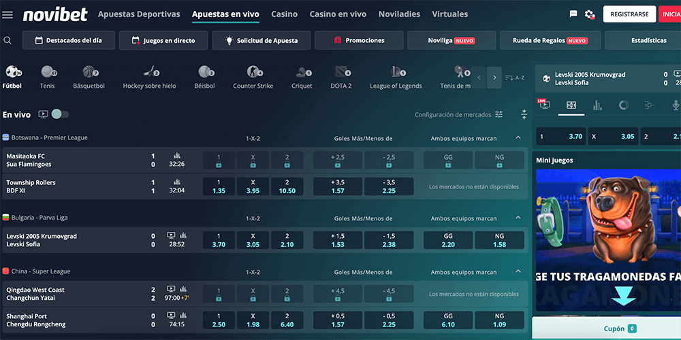The image size is (681, 340).
Task: Click the REGISTRARSE button
Action: (x=629, y=14)
